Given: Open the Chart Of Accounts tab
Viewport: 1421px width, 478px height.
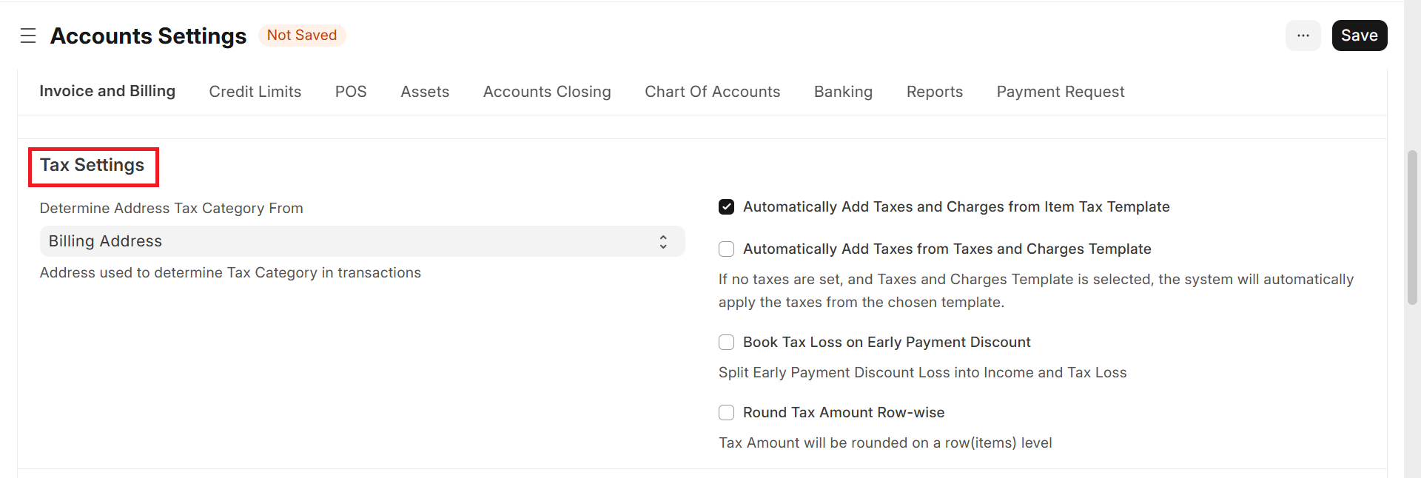Looking at the screenshot, I should [x=712, y=92].
